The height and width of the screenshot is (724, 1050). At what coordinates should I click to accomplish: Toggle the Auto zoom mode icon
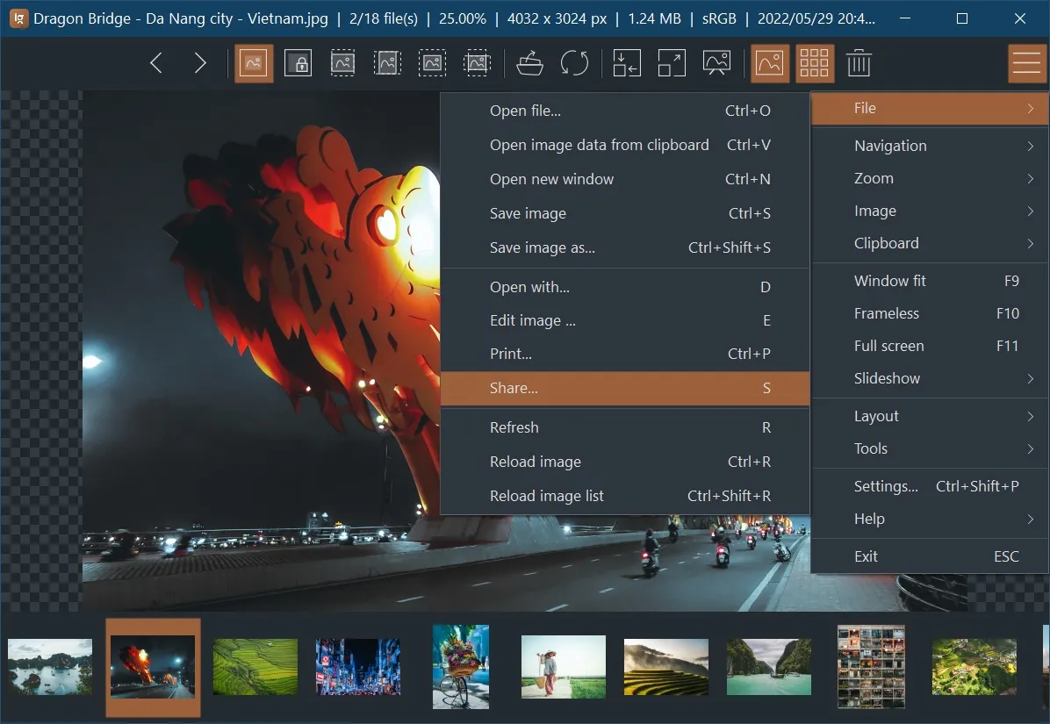click(x=253, y=63)
